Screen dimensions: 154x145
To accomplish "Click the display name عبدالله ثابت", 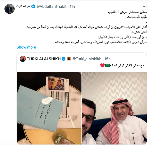I will [23, 6].
